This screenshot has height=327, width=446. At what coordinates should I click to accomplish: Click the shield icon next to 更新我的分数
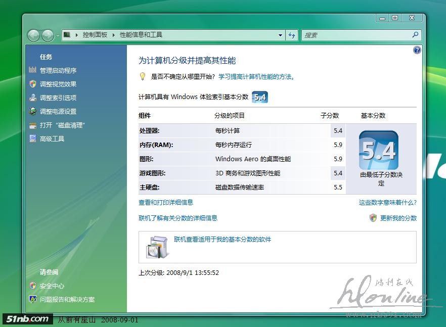coord(373,218)
